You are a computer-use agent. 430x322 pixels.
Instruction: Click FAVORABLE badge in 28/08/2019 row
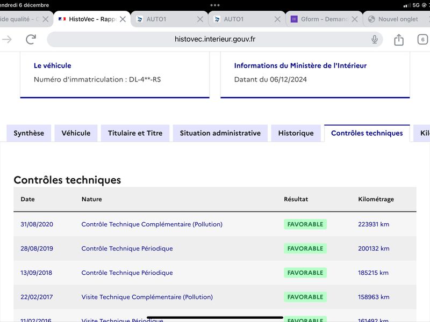305,248
